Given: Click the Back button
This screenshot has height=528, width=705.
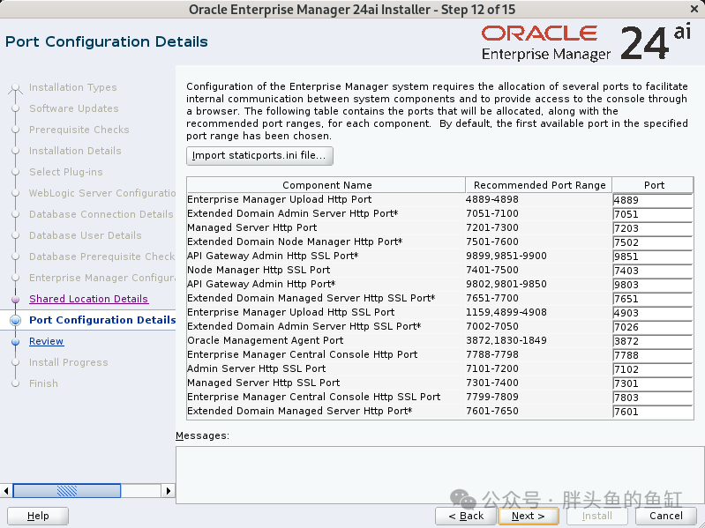Looking at the screenshot, I should coord(466,516).
